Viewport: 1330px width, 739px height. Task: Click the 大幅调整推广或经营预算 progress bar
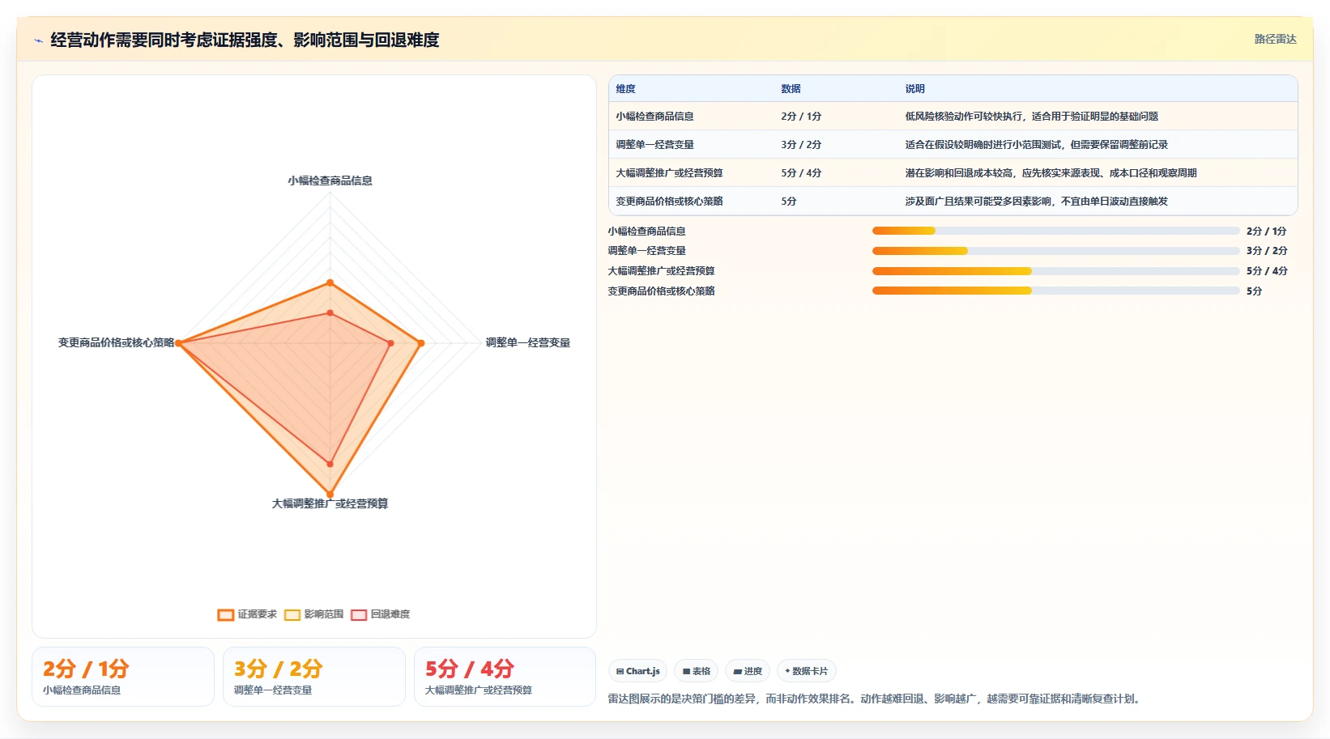(x=1055, y=271)
